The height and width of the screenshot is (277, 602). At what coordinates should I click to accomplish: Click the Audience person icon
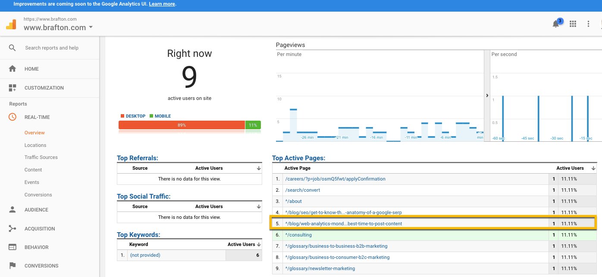[13, 210]
